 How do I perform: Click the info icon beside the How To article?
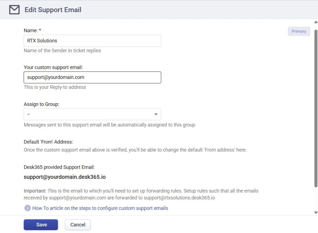pos(27,208)
